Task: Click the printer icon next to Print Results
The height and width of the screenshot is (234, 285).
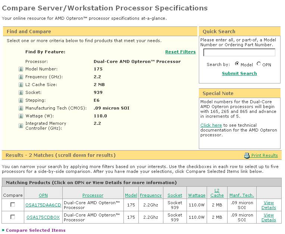Action: pos(247,156)
